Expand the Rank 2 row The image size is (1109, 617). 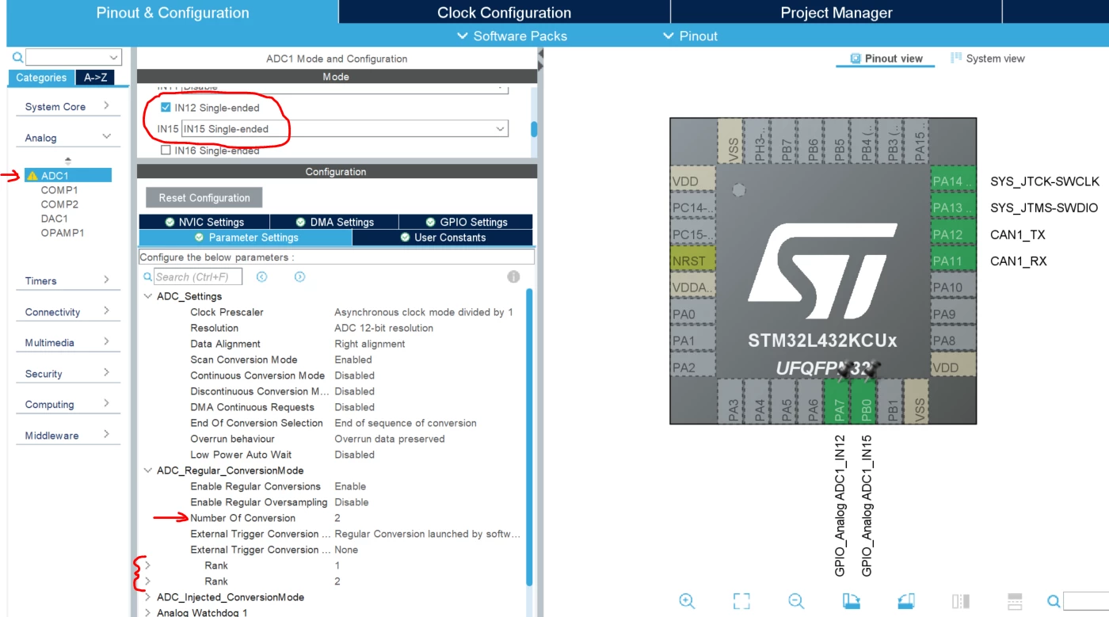(147, 581)
